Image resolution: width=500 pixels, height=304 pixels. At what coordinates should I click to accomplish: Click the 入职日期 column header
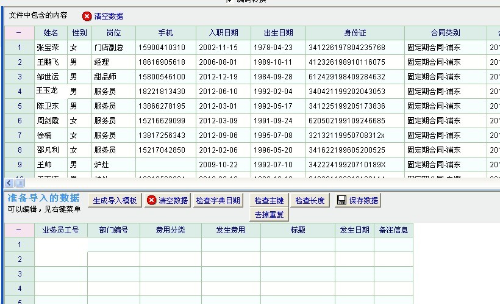[223, 33]
